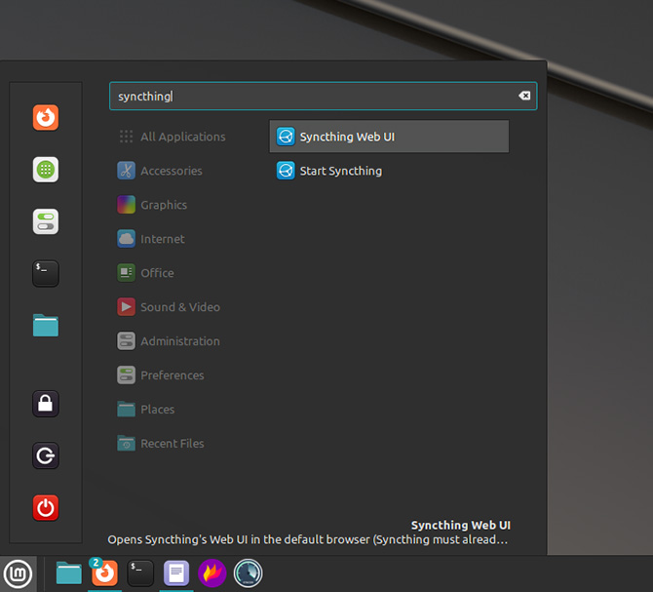Open Files folder icon in sidebar

46,326
